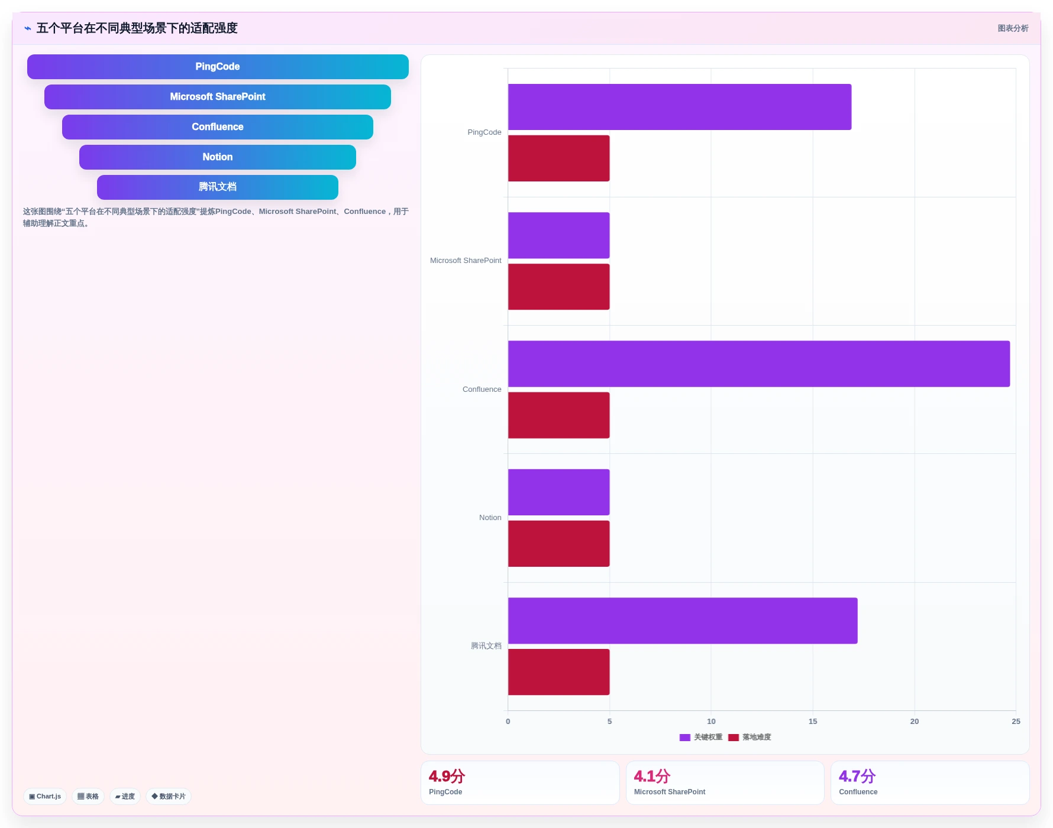This screenshot has height=828, width=1053.
Task: Click the 数据卡片 tag chip
Action: (x=169, y=796)
